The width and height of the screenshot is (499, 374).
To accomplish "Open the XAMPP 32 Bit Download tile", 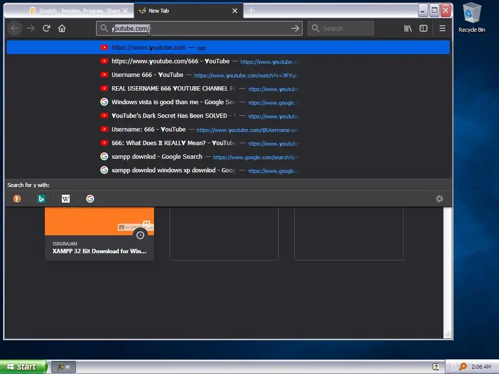I will coord(99,233).
